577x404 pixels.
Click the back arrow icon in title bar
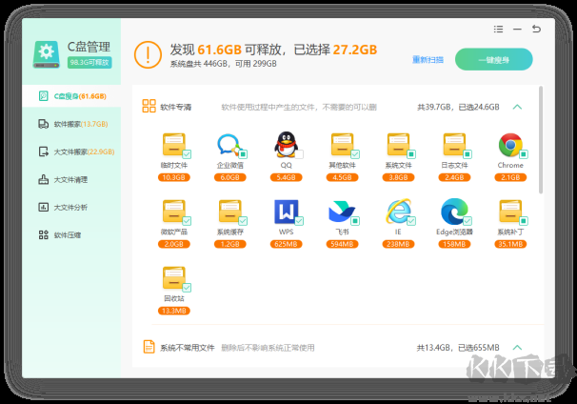536,29
